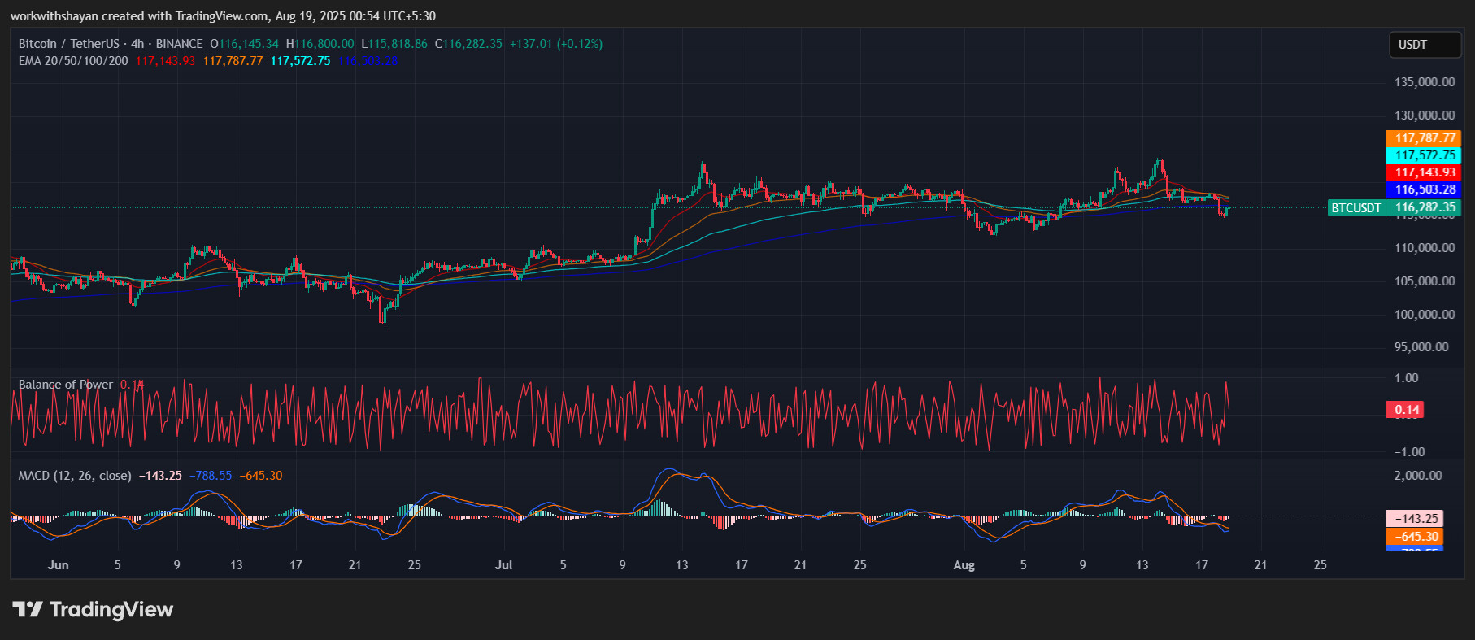This screenshot has width=1475, height=640.
Task: Click the green 116,282.35 last price tag
Action: click(x=1423, y=207)
